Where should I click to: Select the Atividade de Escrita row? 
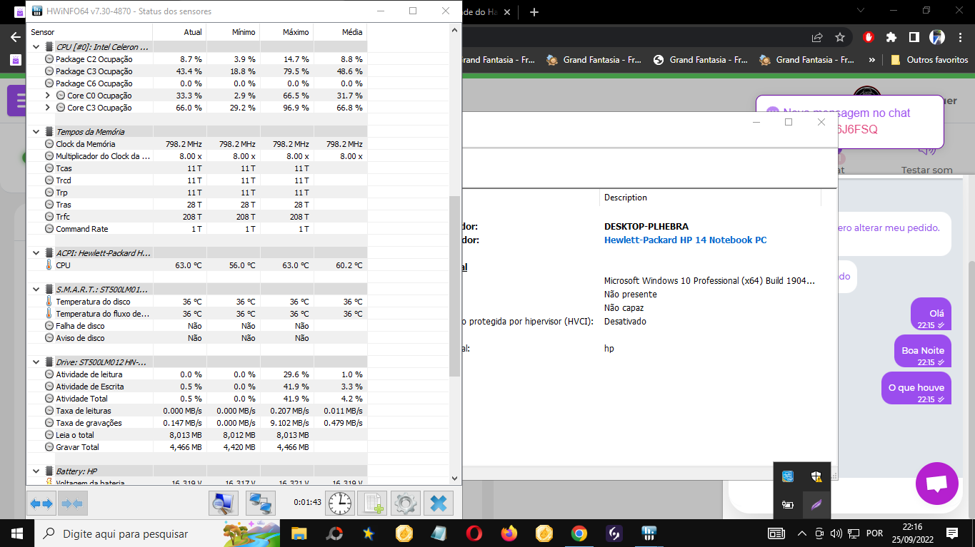(196, 387)
